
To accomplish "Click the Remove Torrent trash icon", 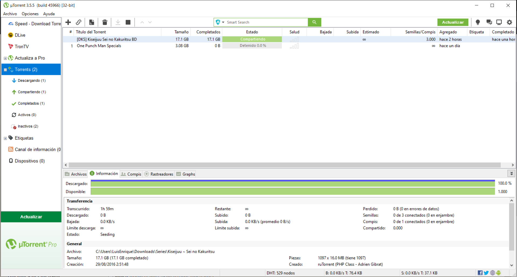I will (105, 22).
